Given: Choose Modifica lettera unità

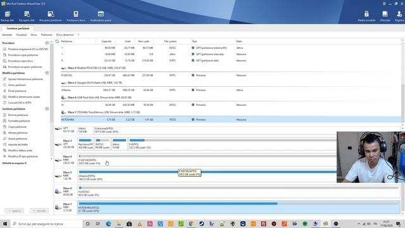Looking at the screenshot, I should [x=18, y=151].
